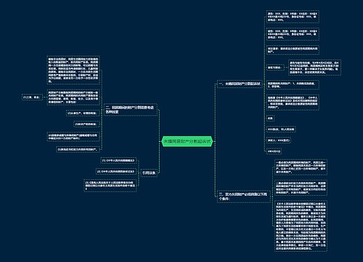Select the detail node beside 事实与理由
Screen dimensions: 363x262
314,68
